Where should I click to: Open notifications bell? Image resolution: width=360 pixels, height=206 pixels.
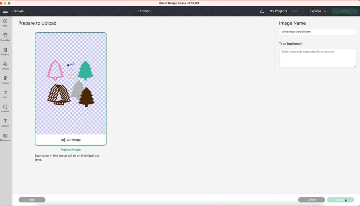[262, 11]
